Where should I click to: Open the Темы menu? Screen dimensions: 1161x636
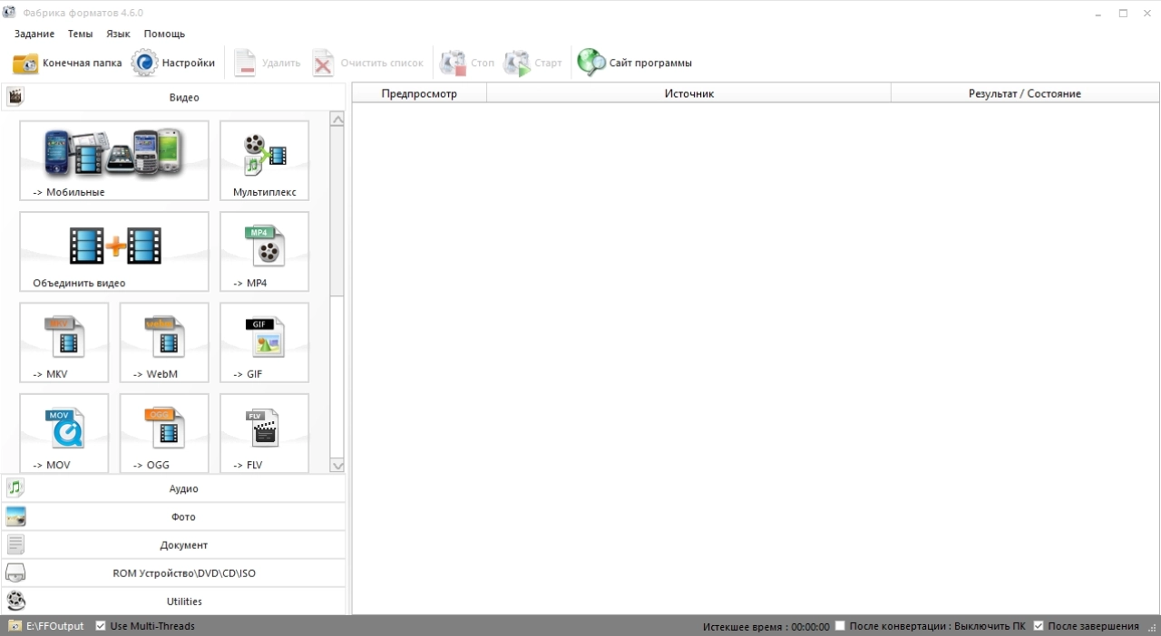[80, 34]
